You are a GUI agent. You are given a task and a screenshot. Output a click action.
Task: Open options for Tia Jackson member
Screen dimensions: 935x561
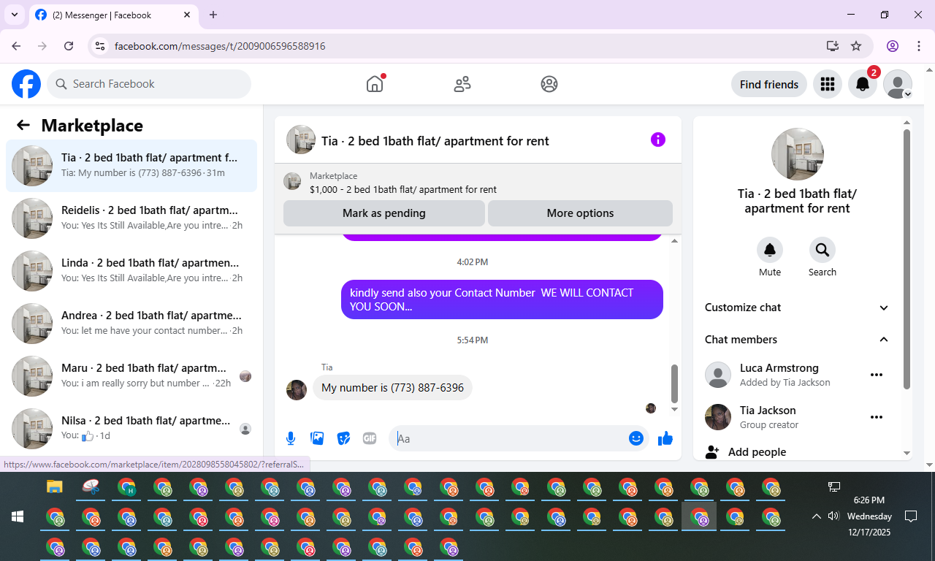[877, 417]
